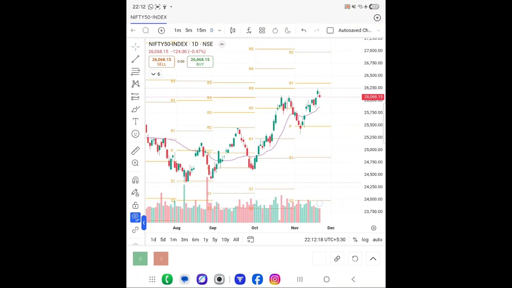Image resolution: width=512 pixels, height=288 pixels.
Task: Toggle lock all drawings
Action: [136, 205]
